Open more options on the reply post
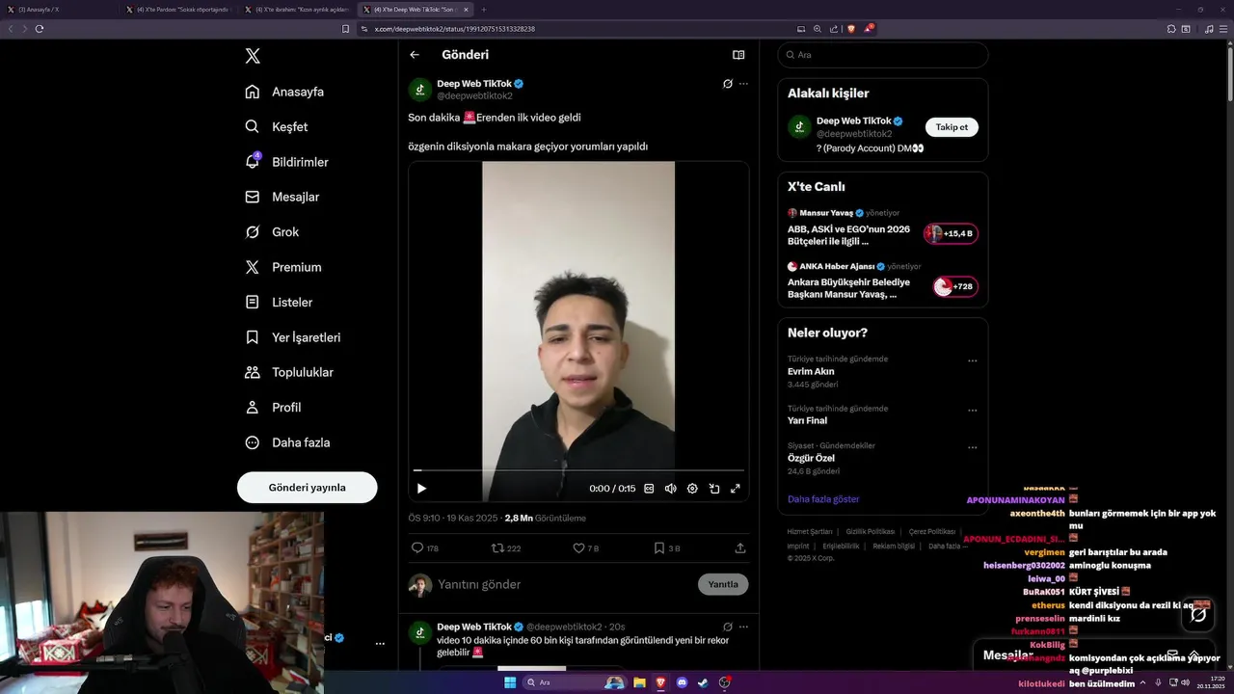The image size is (1234, 694). tap(743, 627)
